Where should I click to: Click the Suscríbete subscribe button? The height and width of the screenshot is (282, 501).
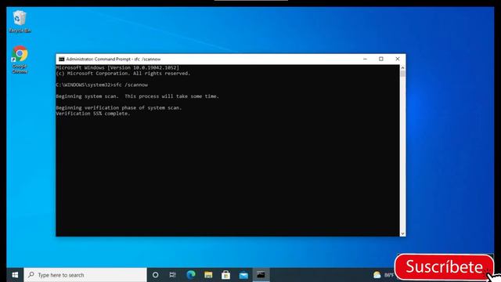coord(445,267)
